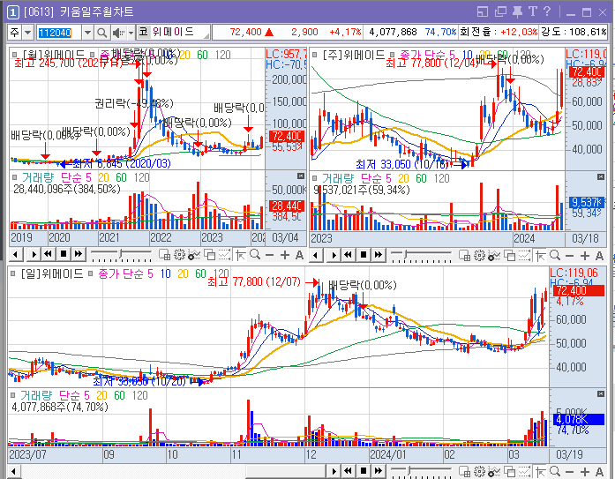The height and width of the screenshot is (479, 615).
Task: Close the daily volume panel with X
Action: click(601, 393)
